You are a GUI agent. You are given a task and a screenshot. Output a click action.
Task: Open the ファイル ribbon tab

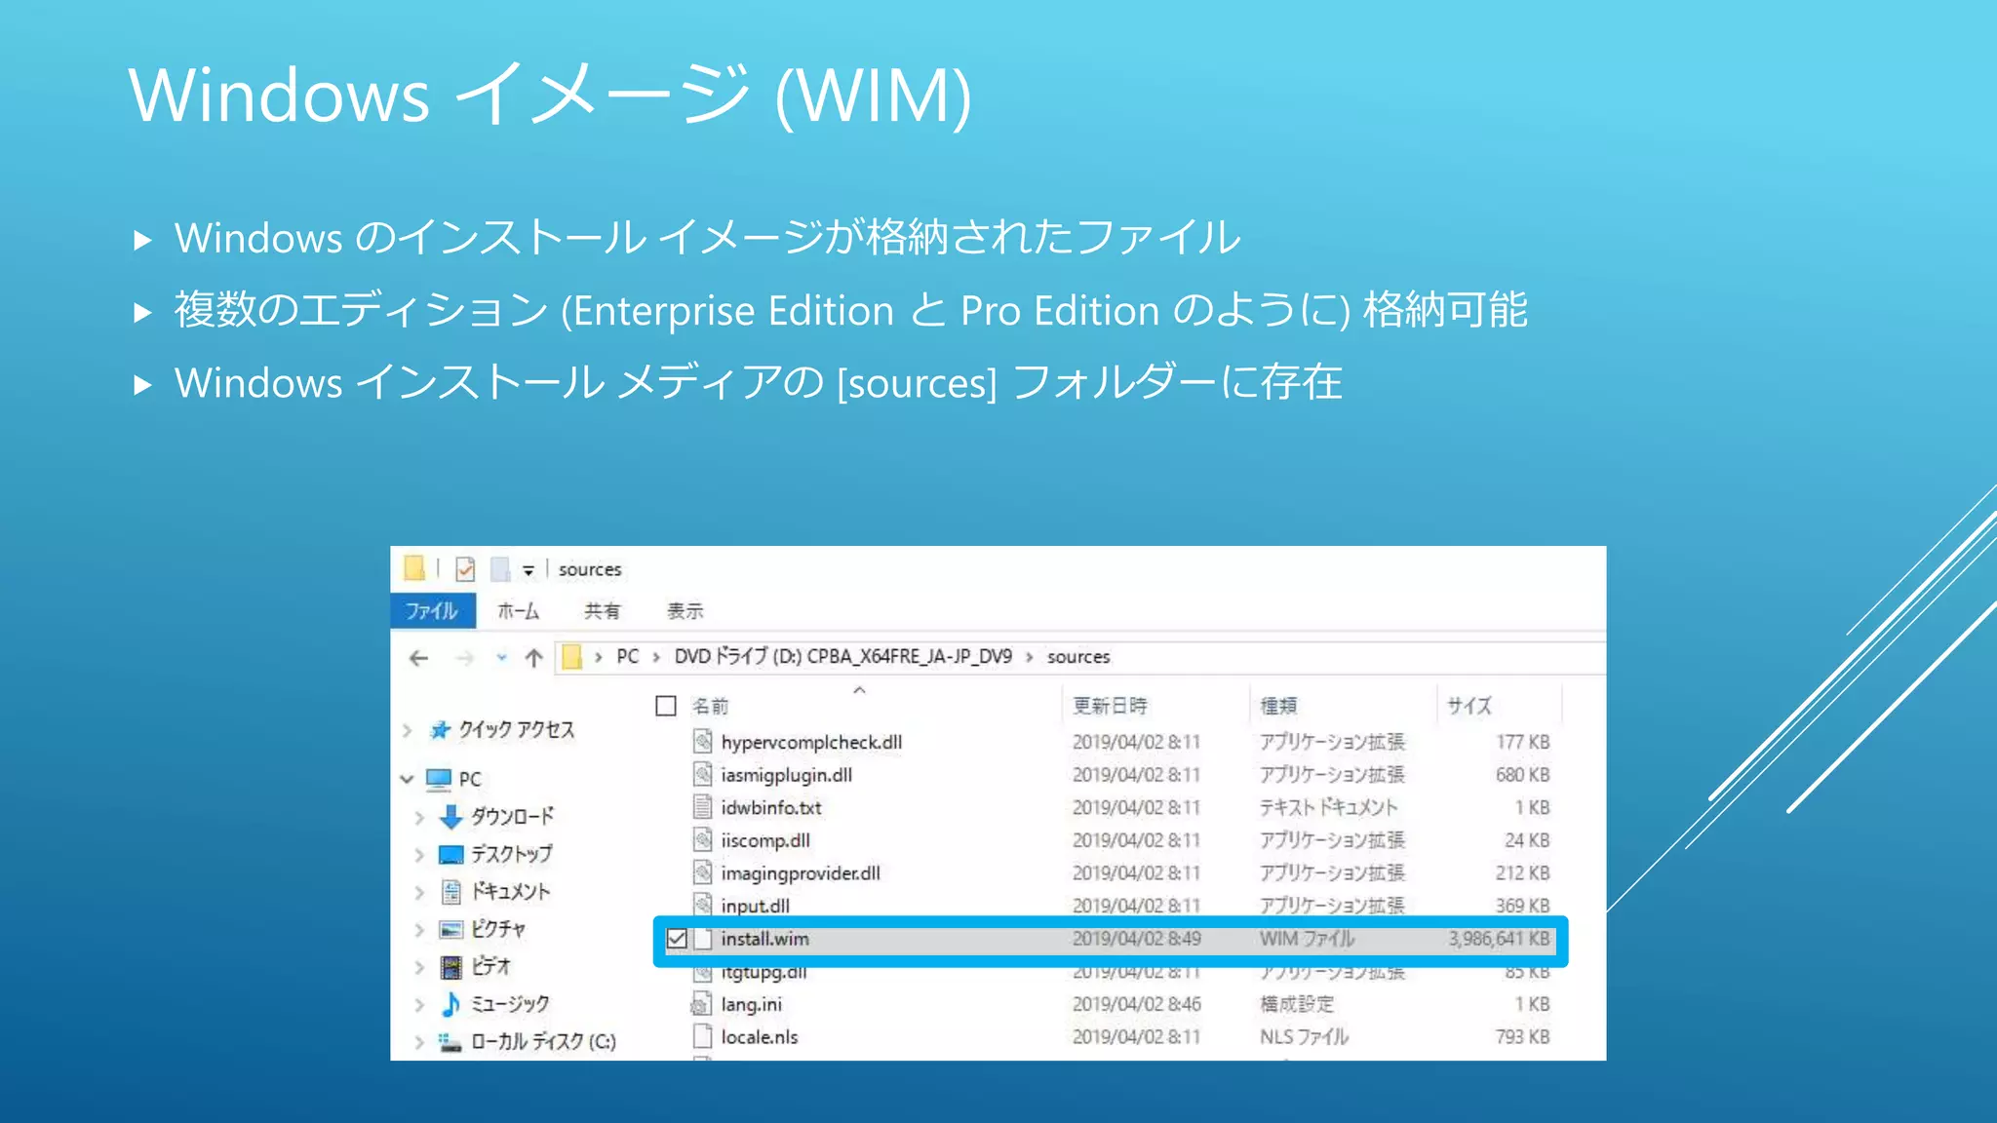(x=432, y=611)
